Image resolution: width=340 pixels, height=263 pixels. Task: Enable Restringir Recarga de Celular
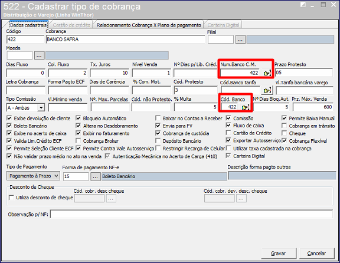pyautogui.click(x=158, y=149)
